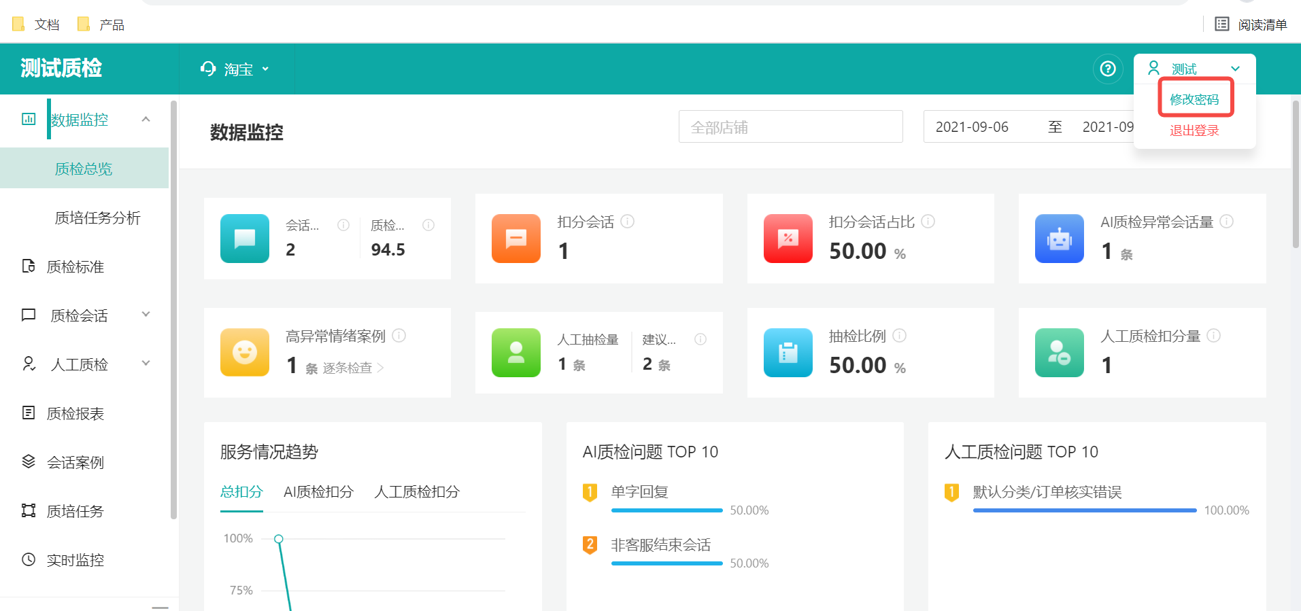Viewport: 1301px width, 611px height.
Task: Click the 测试质检 logo title
Action: pyautogui.click(x=61, y=68)
